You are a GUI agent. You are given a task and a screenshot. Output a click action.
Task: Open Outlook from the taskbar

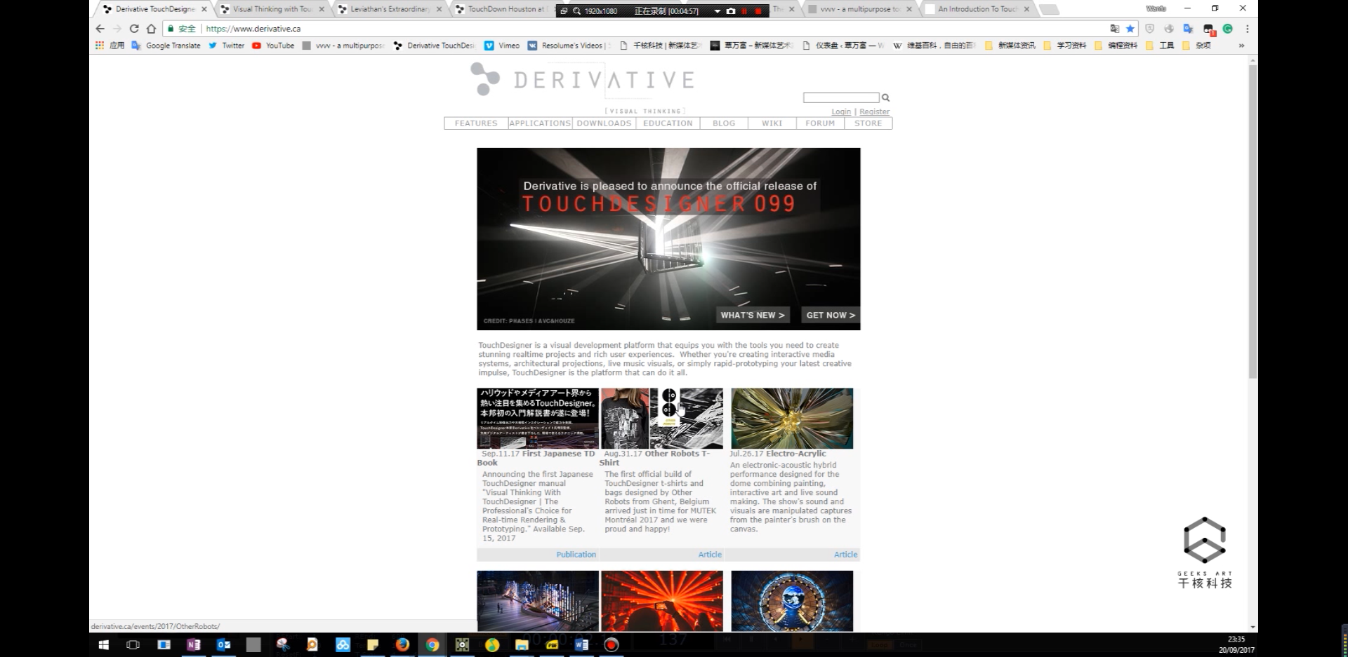click(223, 644)
